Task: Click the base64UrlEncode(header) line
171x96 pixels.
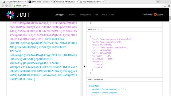Action: tap(109, 89)
